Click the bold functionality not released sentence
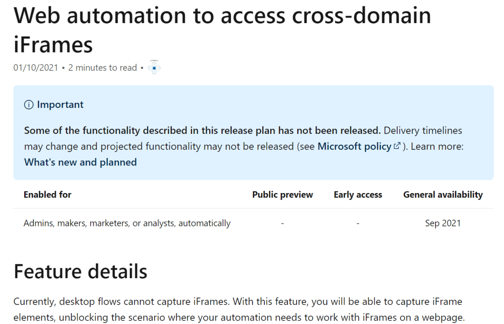The height and width of the screenshot is (324, 504). (x=202, y=130)
